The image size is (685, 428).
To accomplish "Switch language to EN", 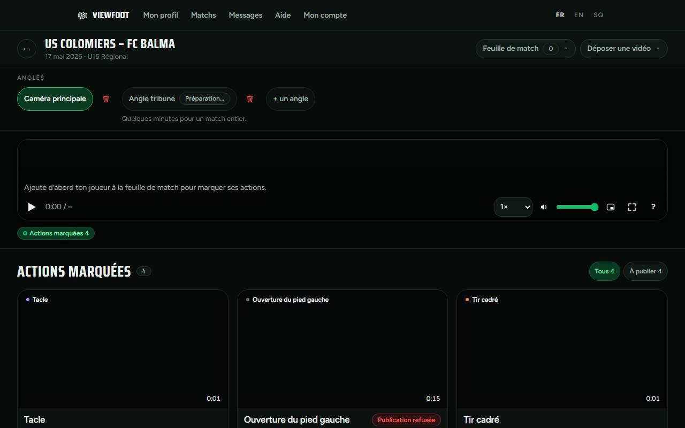I will click(579, 15).
